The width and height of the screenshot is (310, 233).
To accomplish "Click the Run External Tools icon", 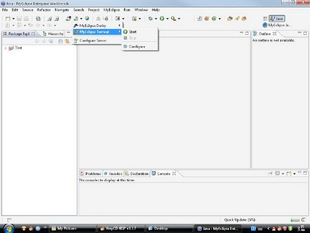I will pos(174,19).
